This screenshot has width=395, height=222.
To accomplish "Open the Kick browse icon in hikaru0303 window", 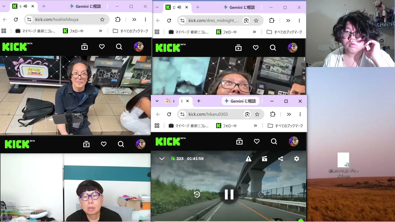I will 239,141.
